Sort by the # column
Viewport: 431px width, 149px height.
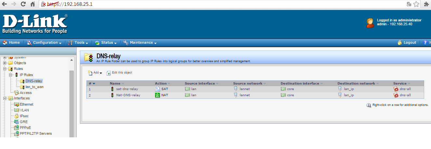pos(92,84)
